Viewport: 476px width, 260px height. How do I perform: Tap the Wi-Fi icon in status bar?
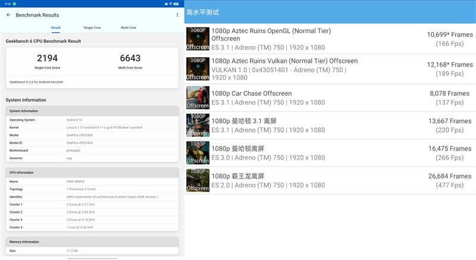(x=170, y=4)
